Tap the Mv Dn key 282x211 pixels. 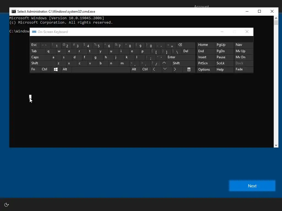coord(243,57)
